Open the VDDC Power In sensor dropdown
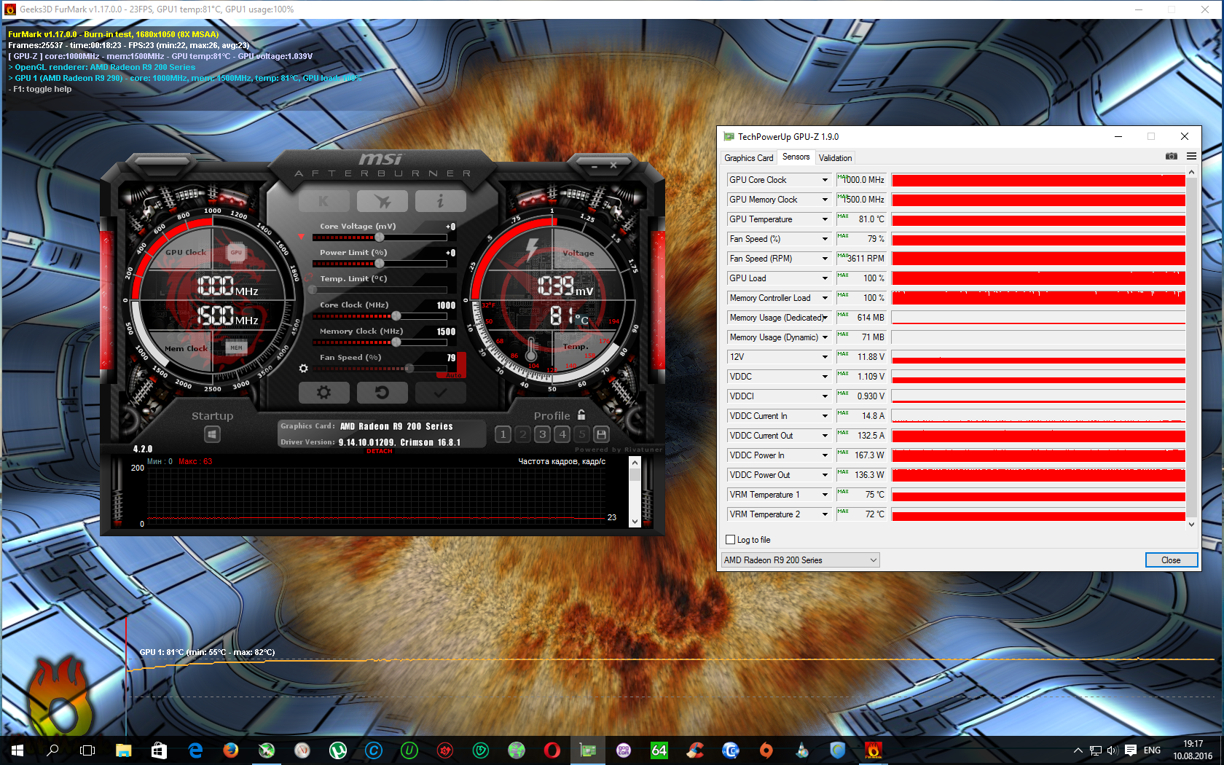 (x=825, y=455)
